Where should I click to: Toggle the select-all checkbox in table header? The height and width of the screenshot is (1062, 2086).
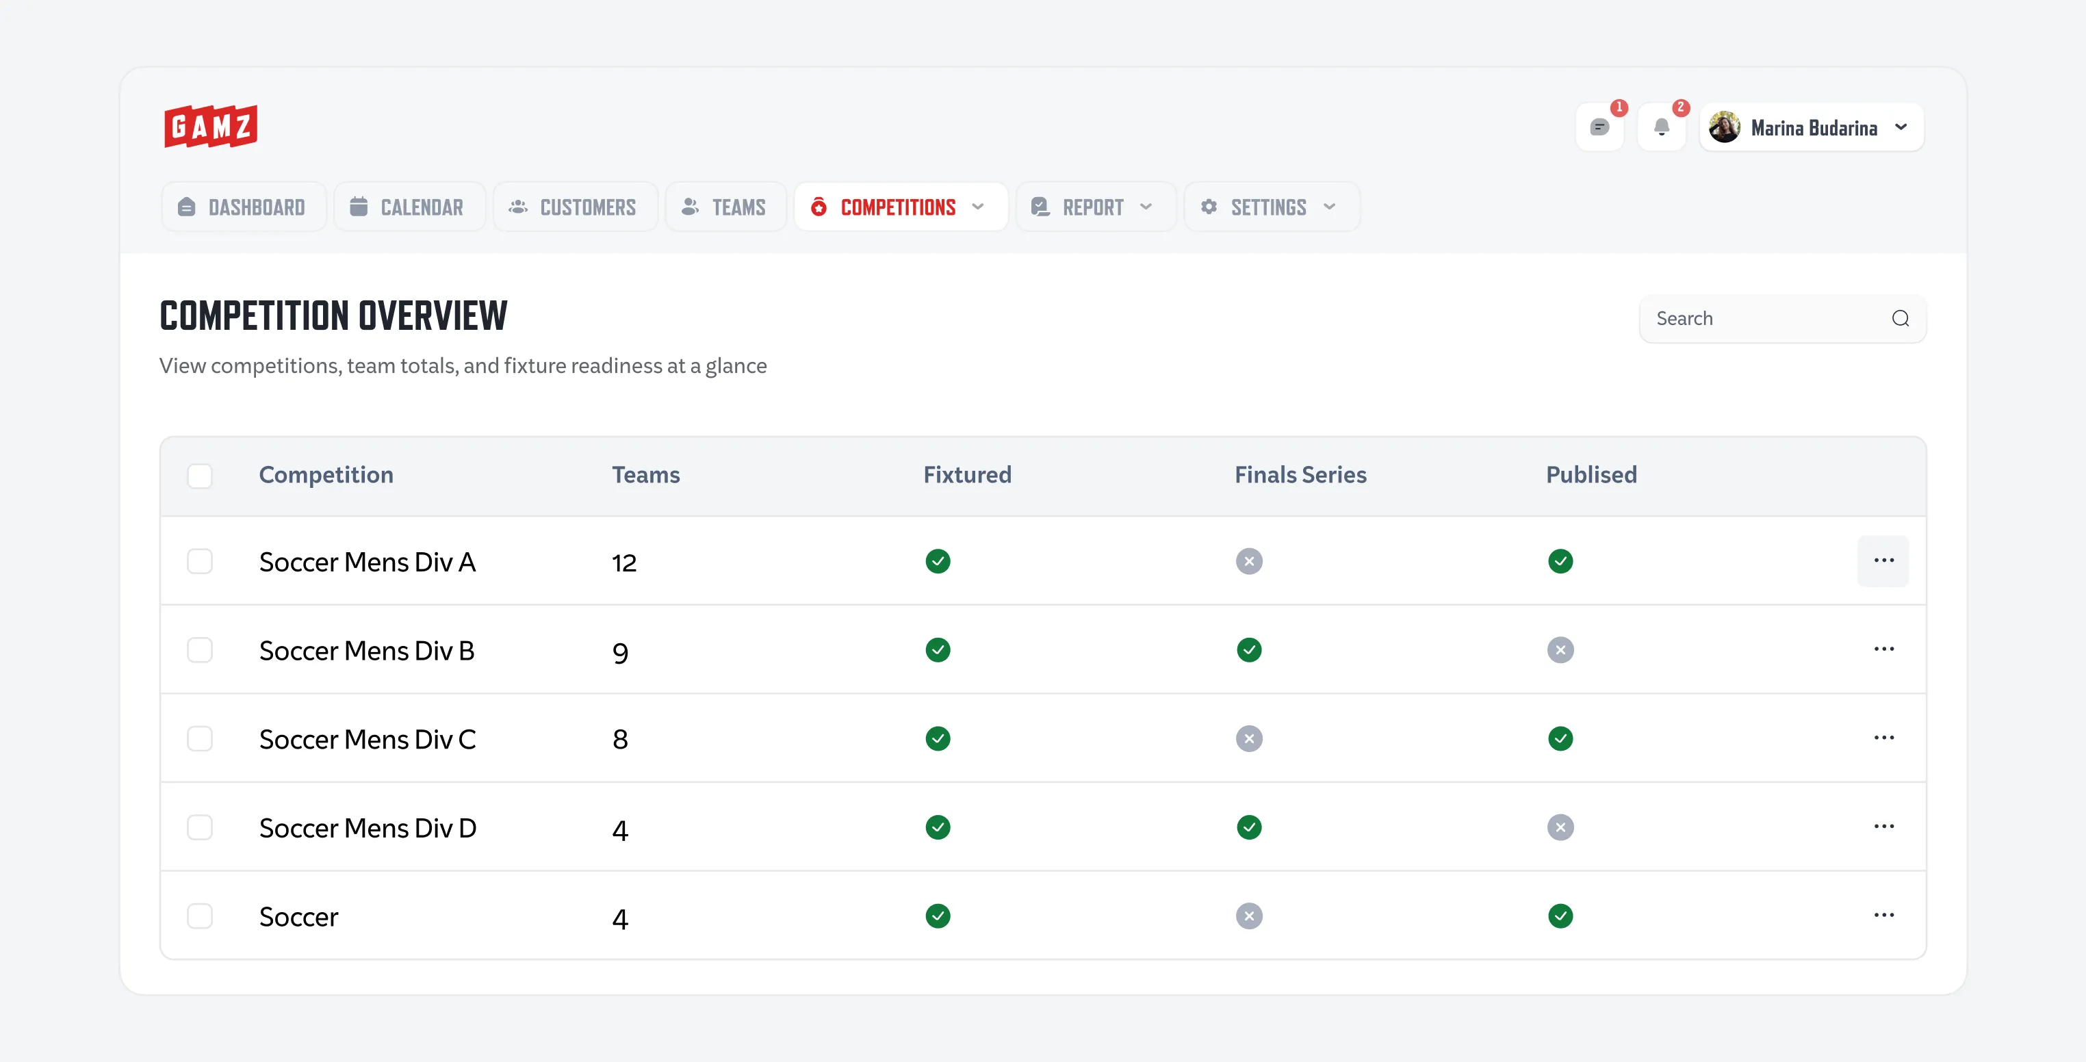[x=199, y=475]
